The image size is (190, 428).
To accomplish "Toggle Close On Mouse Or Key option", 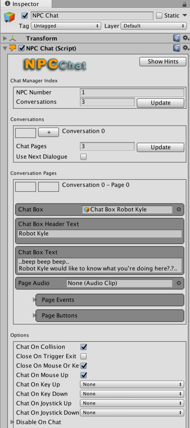I will pos(84,365).
